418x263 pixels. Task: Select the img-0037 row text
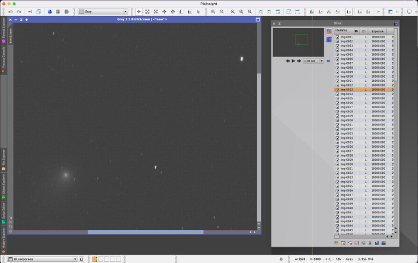point(347,195)
